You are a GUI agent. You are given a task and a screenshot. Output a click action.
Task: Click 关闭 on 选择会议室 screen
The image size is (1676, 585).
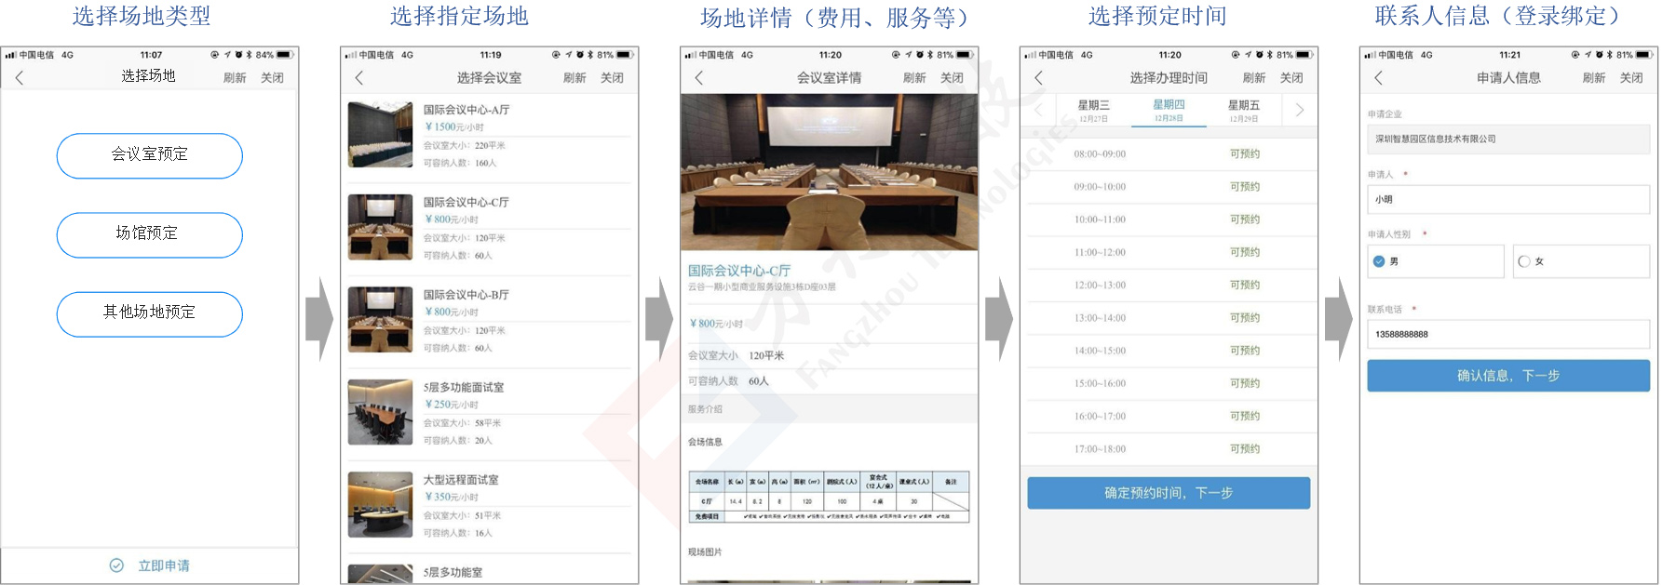pos(612,78)
